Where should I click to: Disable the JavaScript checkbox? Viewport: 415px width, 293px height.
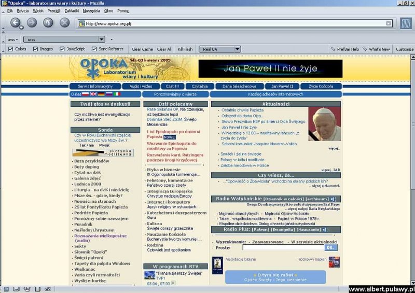tap(62, 49)
